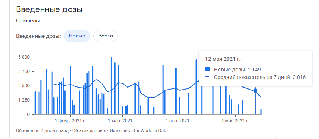The image size is (319, 139).
Task: Click the '1 мая 2021 г.' axis label
Action: pyautogui.click(x=235, y=121)
